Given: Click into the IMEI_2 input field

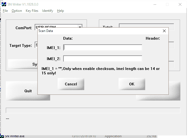Looking at the screenshot, I should [103, 59].
